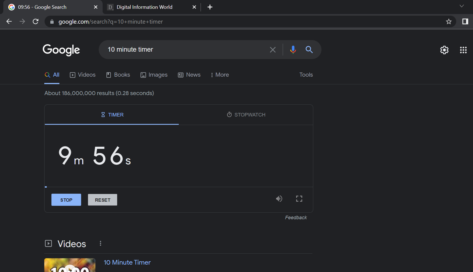Click the address bar URL
The image size is (473, 272).
coord(111,22)
